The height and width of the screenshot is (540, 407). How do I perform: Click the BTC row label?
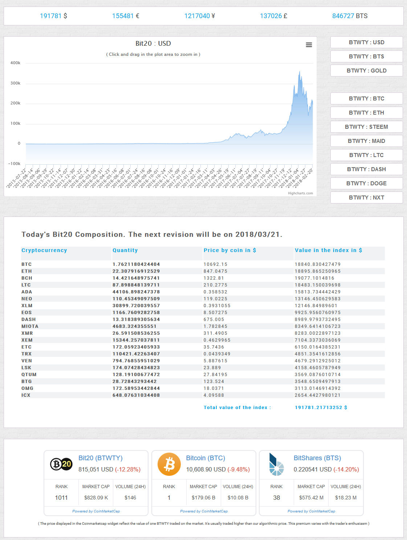tap(27, 264)
